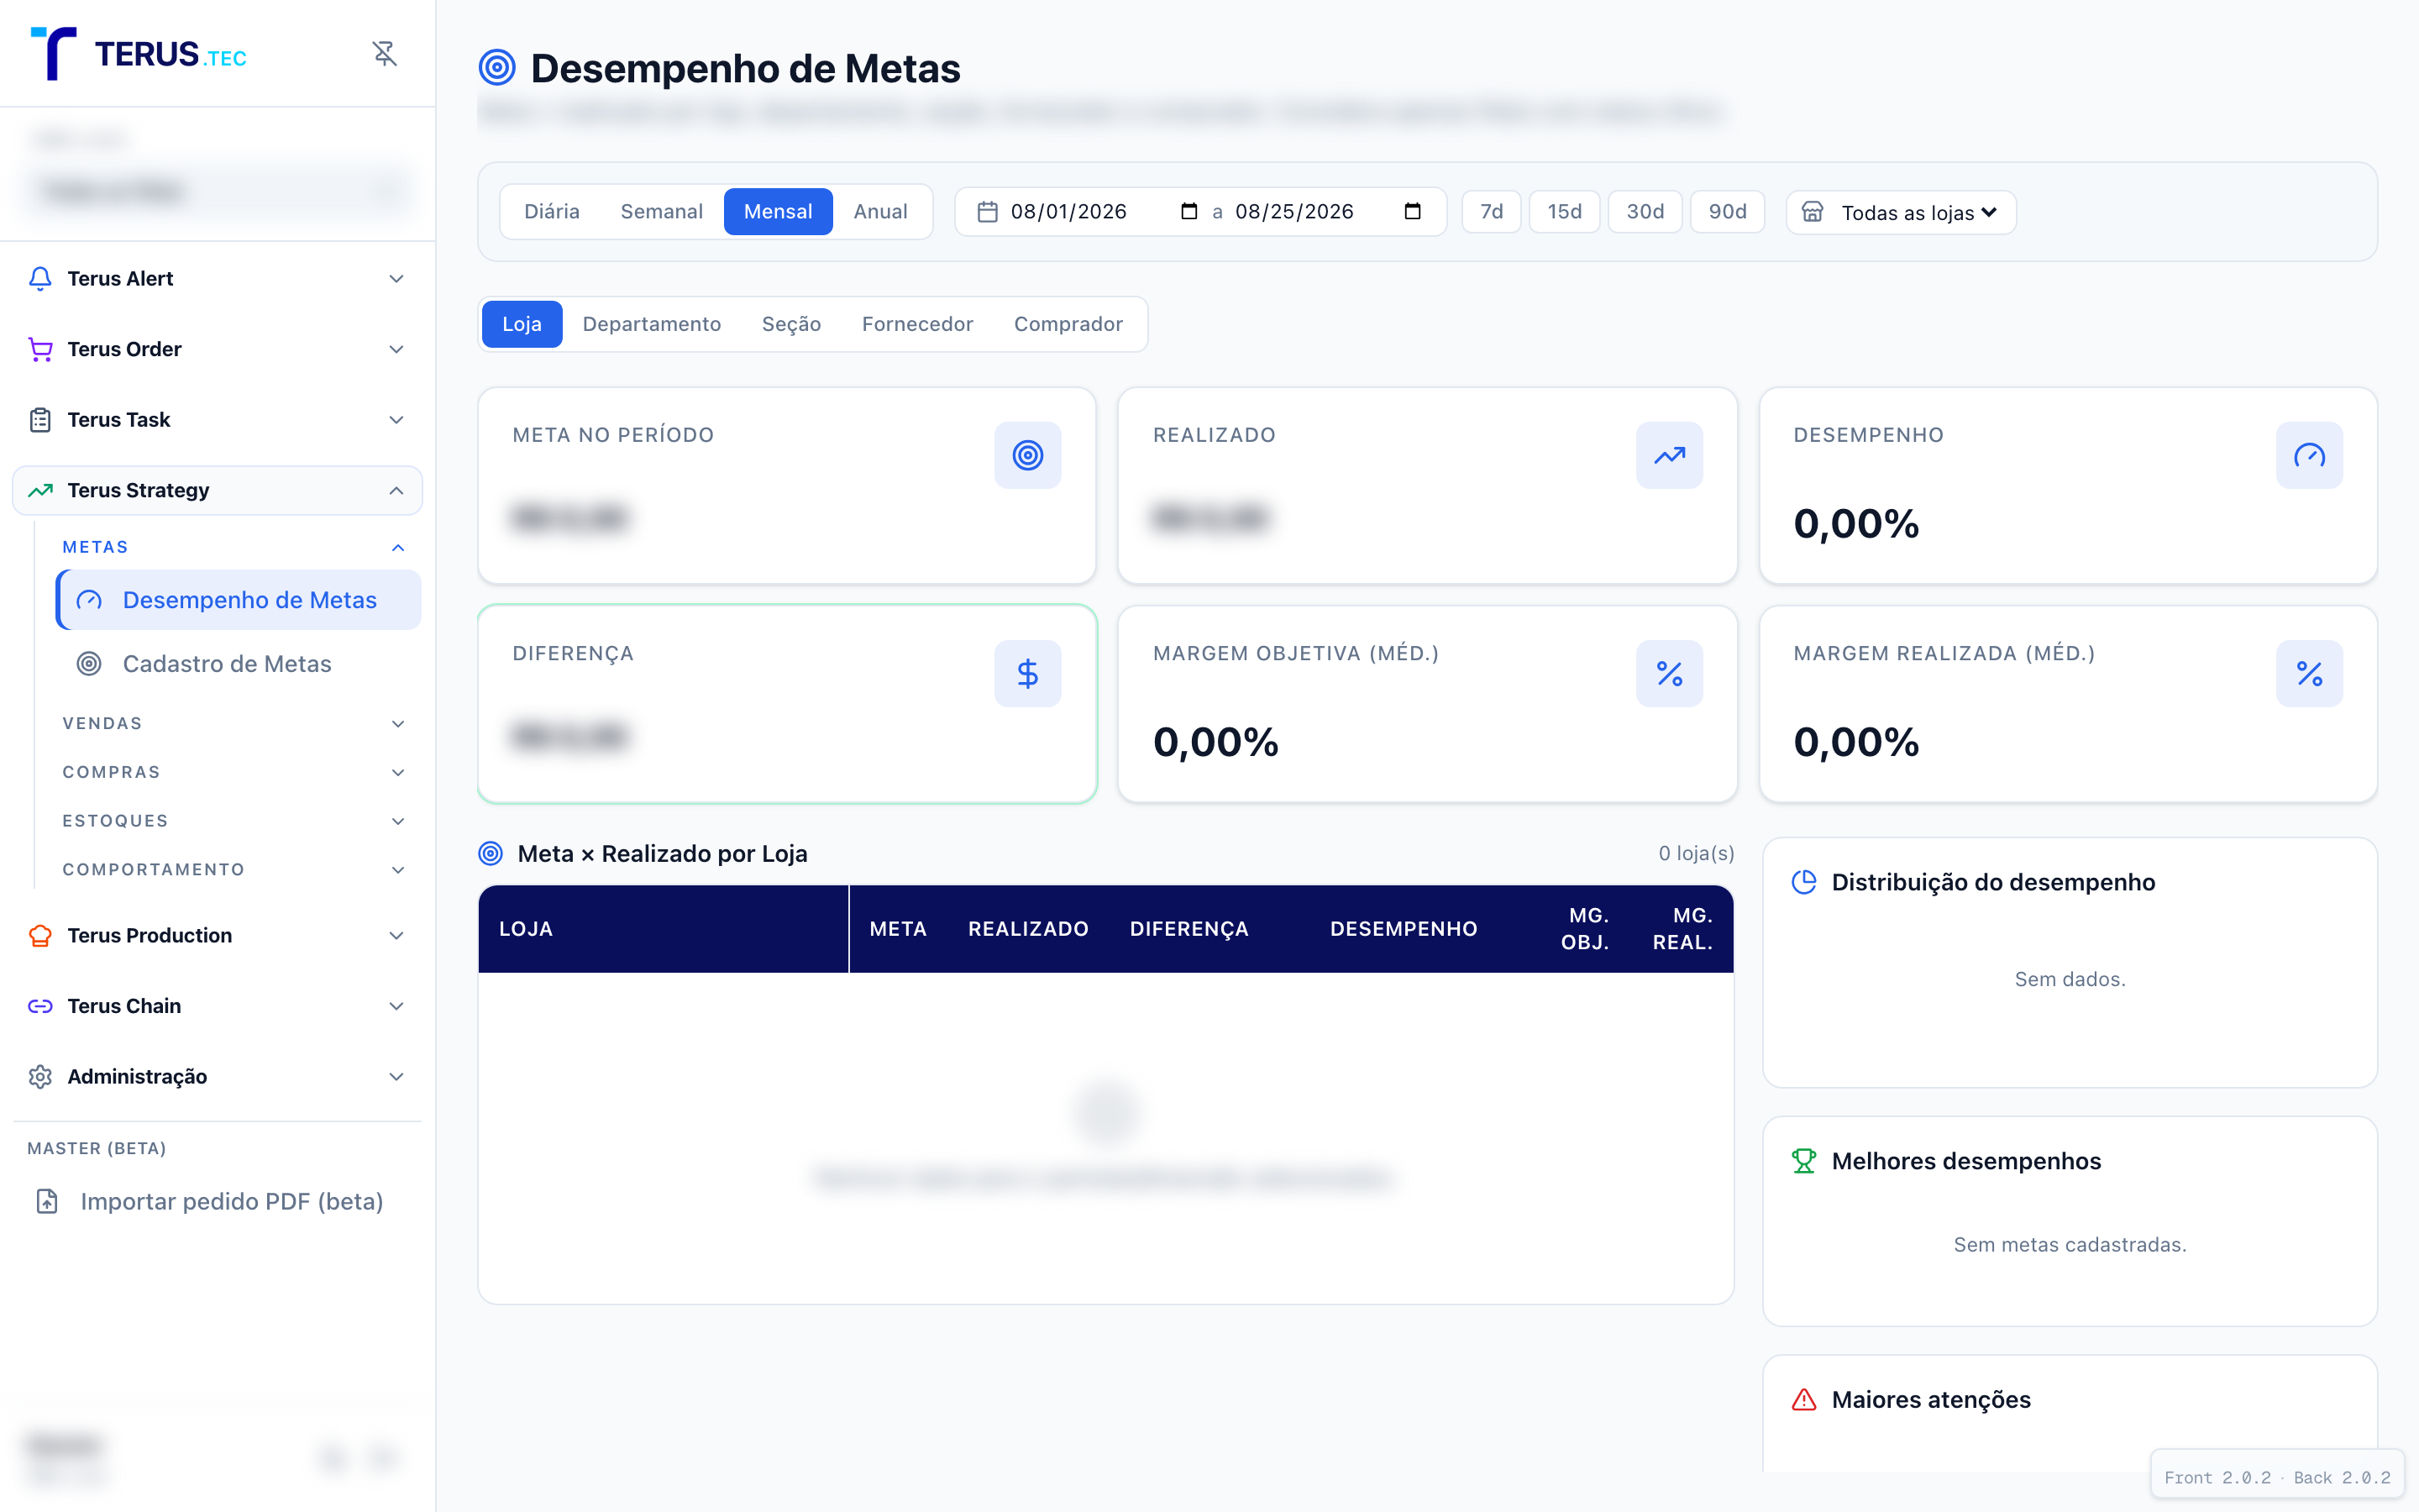
Task: Click the Cadastro de Metas target icon
Action: pyautogui.click(x=89, y=664)
